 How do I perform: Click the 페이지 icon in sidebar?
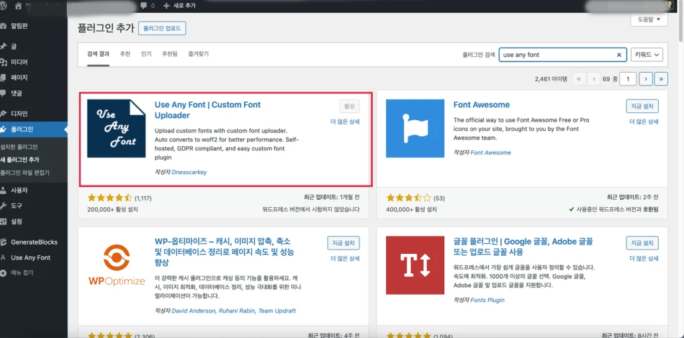tap(3, 77)
